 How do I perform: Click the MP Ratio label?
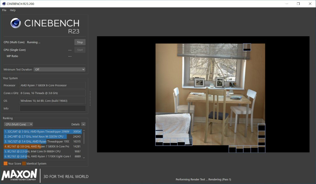tap(12, 56)
